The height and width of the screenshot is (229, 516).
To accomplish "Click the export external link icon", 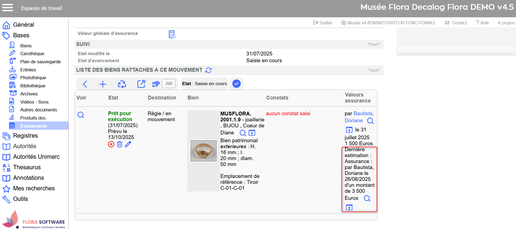I will coord(141,84).
